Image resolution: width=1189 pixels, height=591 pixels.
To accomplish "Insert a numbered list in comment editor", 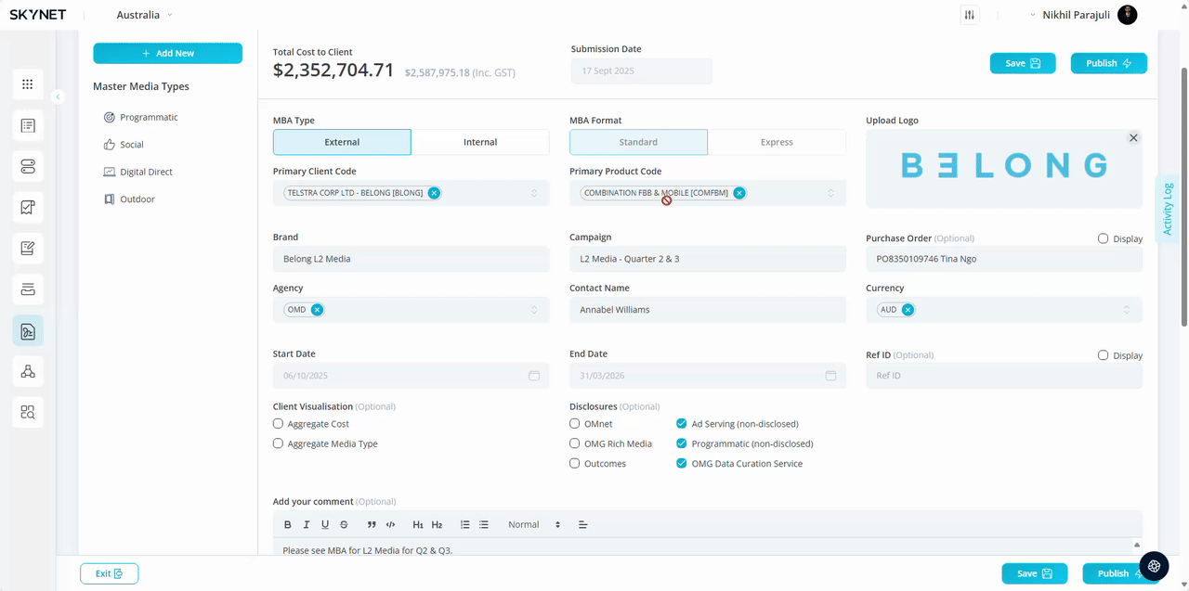I will 465,525.
